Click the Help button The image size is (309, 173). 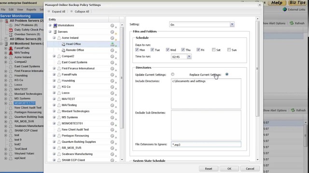(x=277, y=3)
